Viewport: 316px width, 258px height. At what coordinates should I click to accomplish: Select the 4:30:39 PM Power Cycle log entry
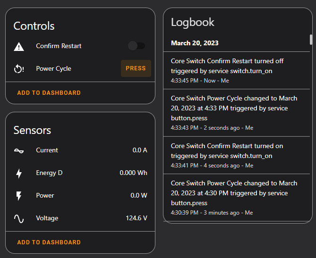point(235,198)
